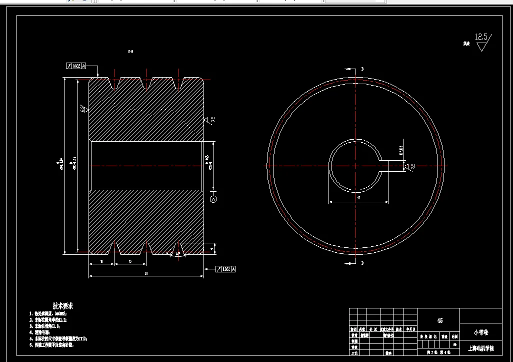Select the B-B section view label

(130, 52)
